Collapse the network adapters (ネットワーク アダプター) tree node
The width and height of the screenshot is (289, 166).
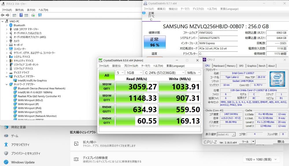tap(7, 84)
